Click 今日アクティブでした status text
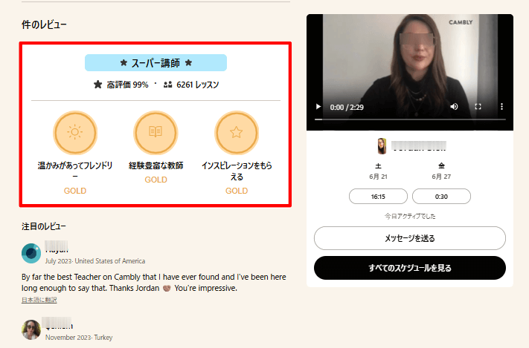529x348 pixels. tap(410, 216)
